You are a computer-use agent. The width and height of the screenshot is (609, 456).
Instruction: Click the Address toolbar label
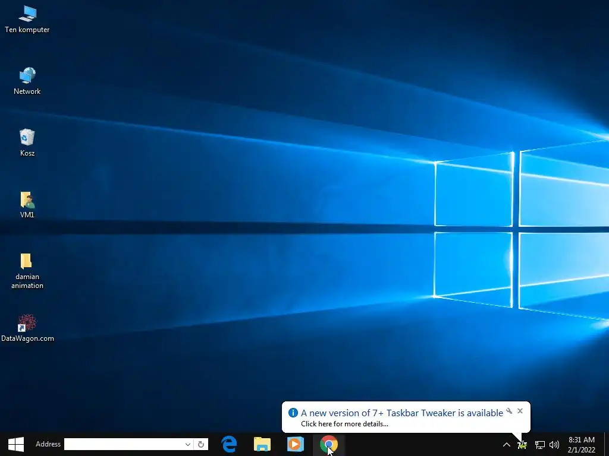pos(48,444)
